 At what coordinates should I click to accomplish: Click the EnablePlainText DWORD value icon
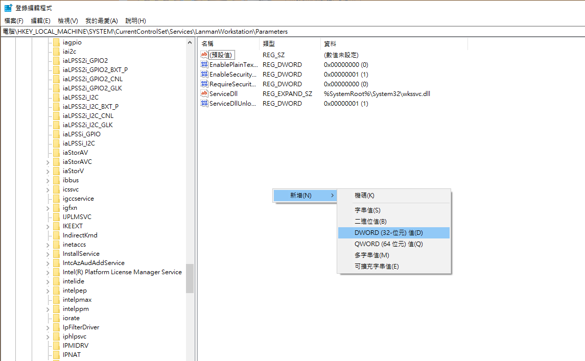tap(204, 65)
